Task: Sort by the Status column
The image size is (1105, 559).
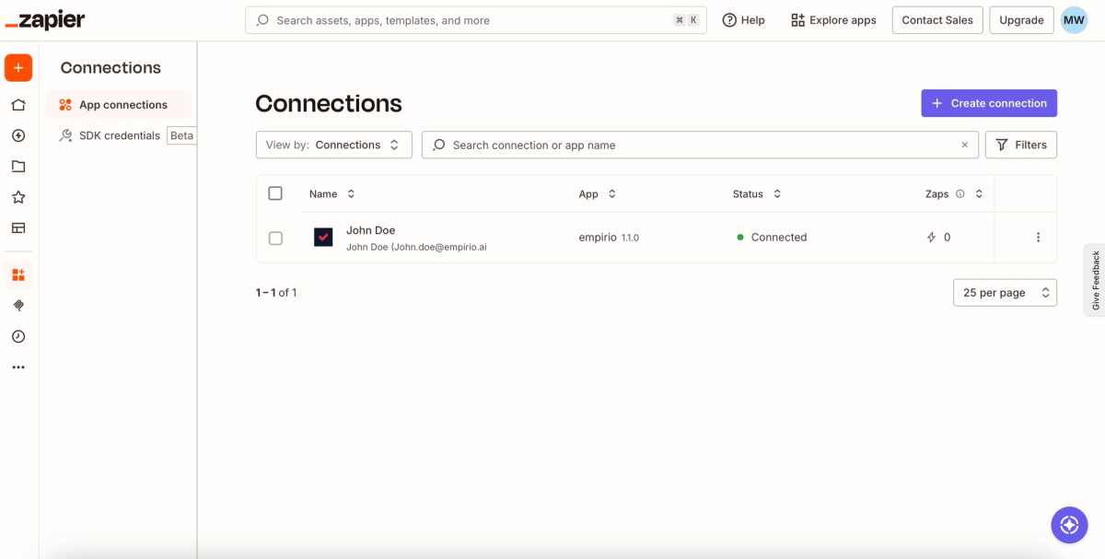Action: coord(757,194)
